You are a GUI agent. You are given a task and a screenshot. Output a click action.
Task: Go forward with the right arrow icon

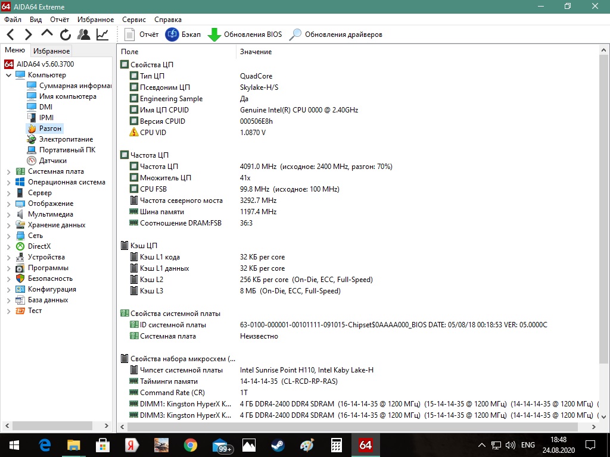pos(29,35)
